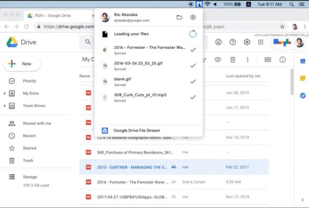Open the Drive offline ready status icon
The height and width of the screenshot is (208, 309).
pos(219,42)
